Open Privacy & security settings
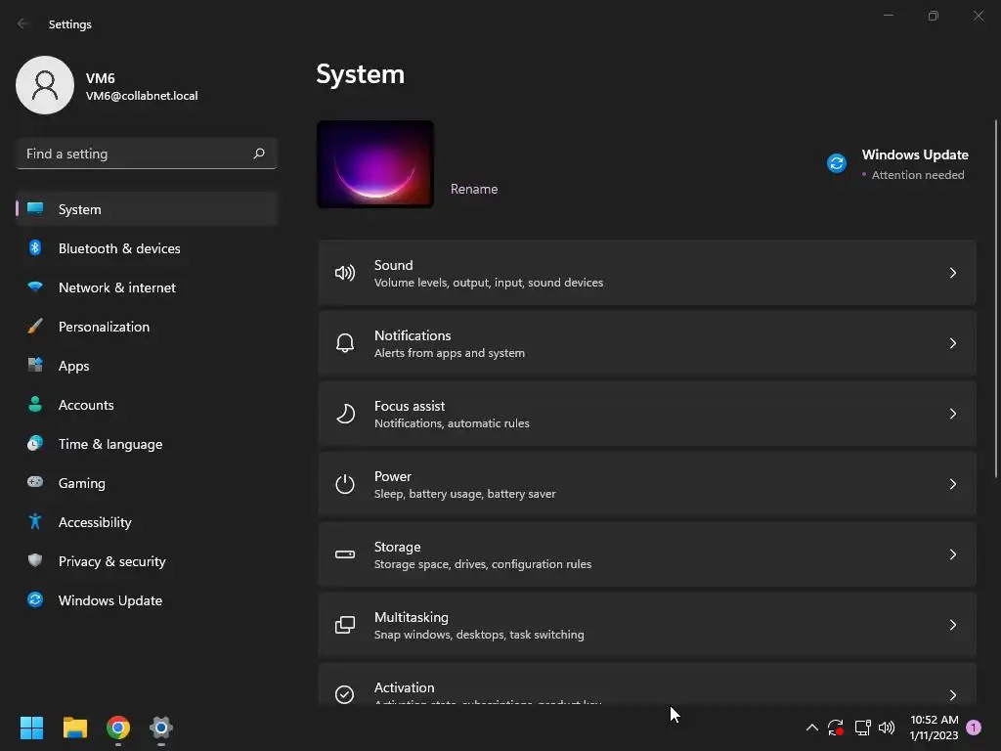 tap(147, 560)
